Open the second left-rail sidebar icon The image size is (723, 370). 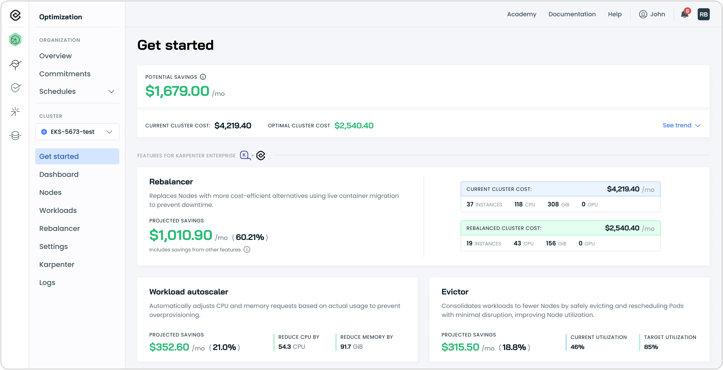tap(15, 64)
